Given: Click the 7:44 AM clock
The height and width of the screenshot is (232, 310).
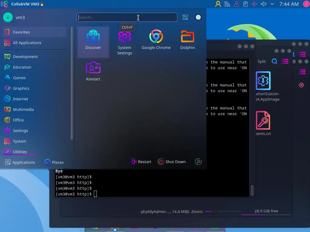Looking at the screenshot, I should click(x=289, y=4).
